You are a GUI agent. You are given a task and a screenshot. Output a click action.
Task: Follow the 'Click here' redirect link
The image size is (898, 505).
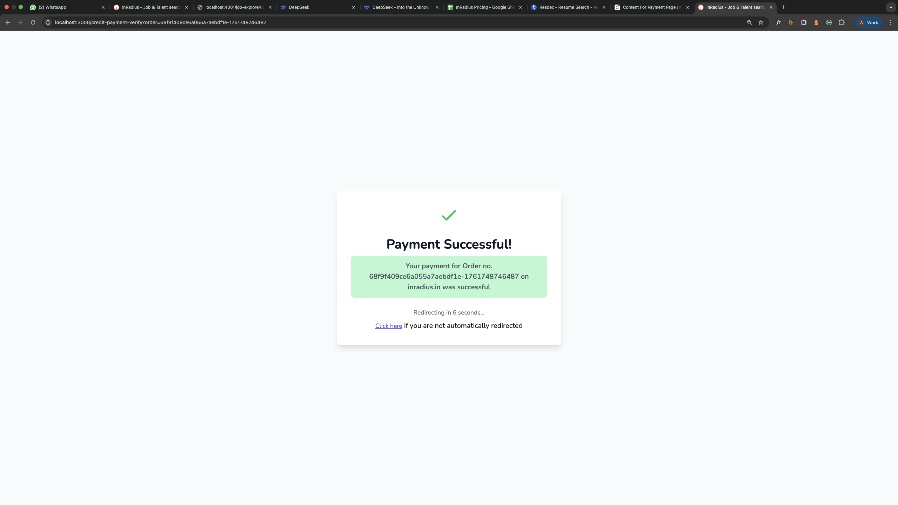[389, 326]
